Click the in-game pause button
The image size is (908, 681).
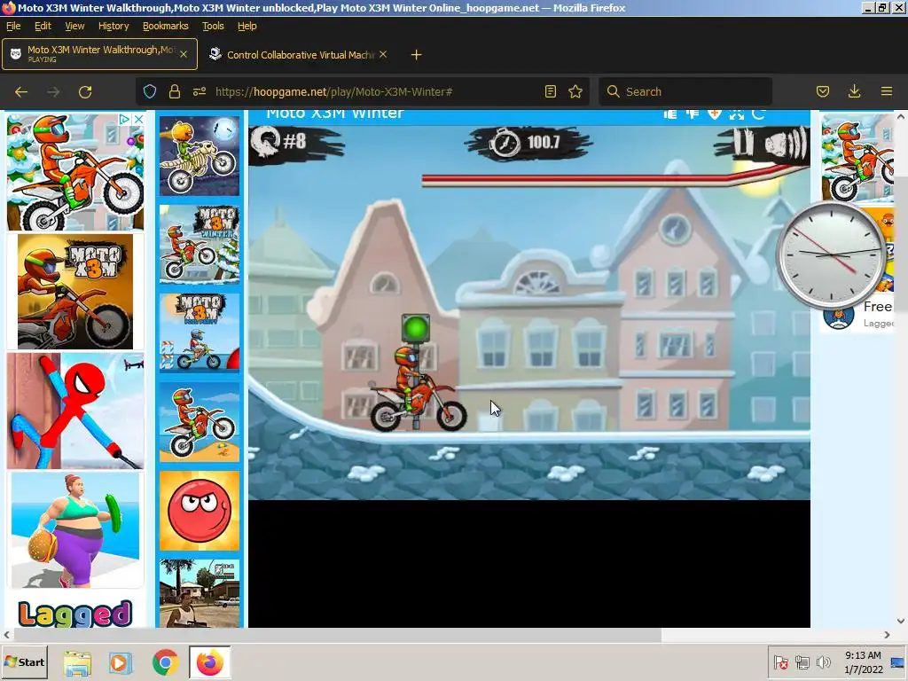[742, 143]
